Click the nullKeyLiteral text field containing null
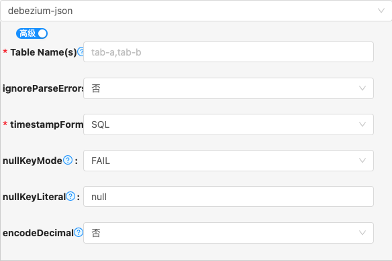This screenshot has height=261, width=392. pos(228,197)
